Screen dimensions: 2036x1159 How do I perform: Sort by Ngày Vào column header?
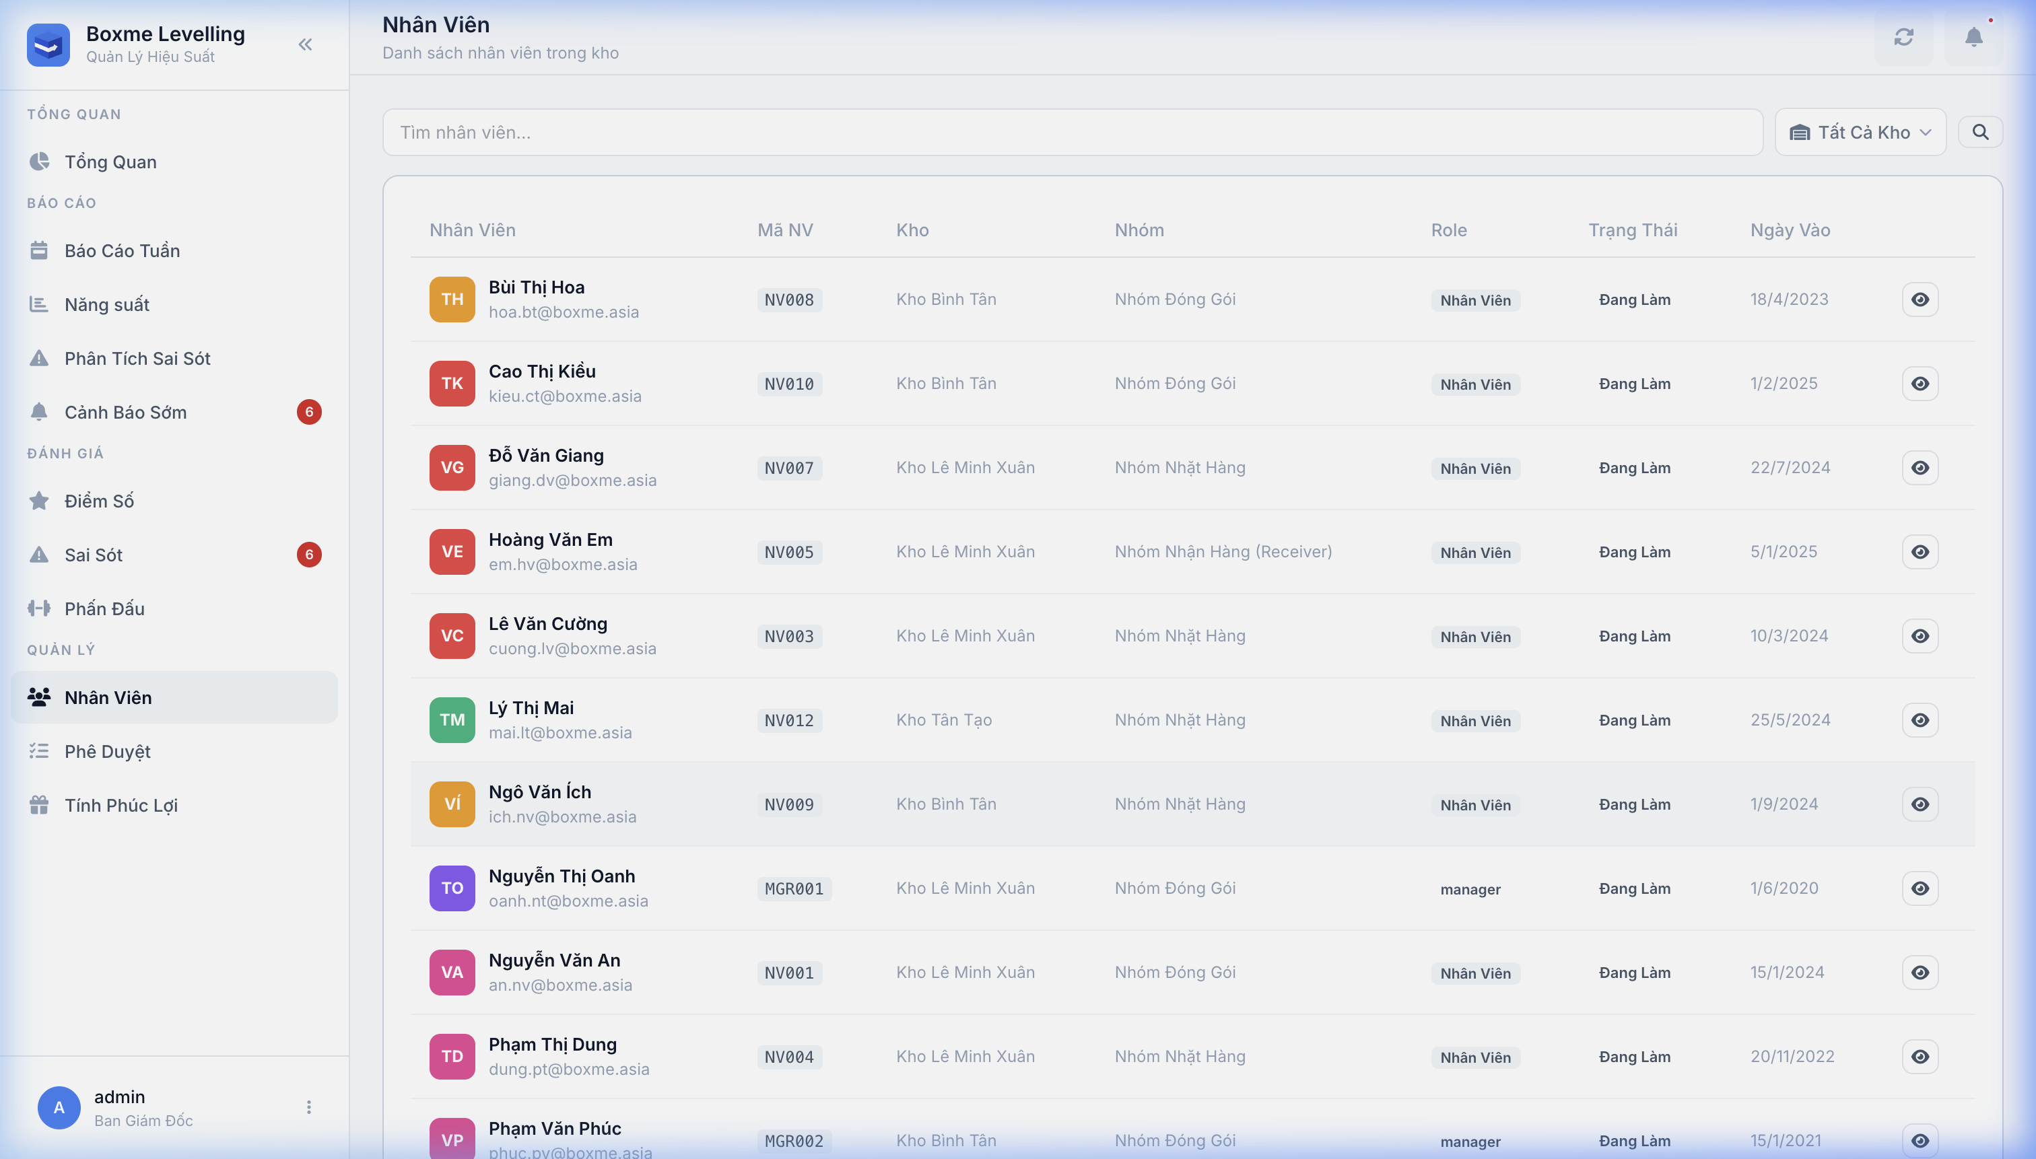pos(1790,230)
